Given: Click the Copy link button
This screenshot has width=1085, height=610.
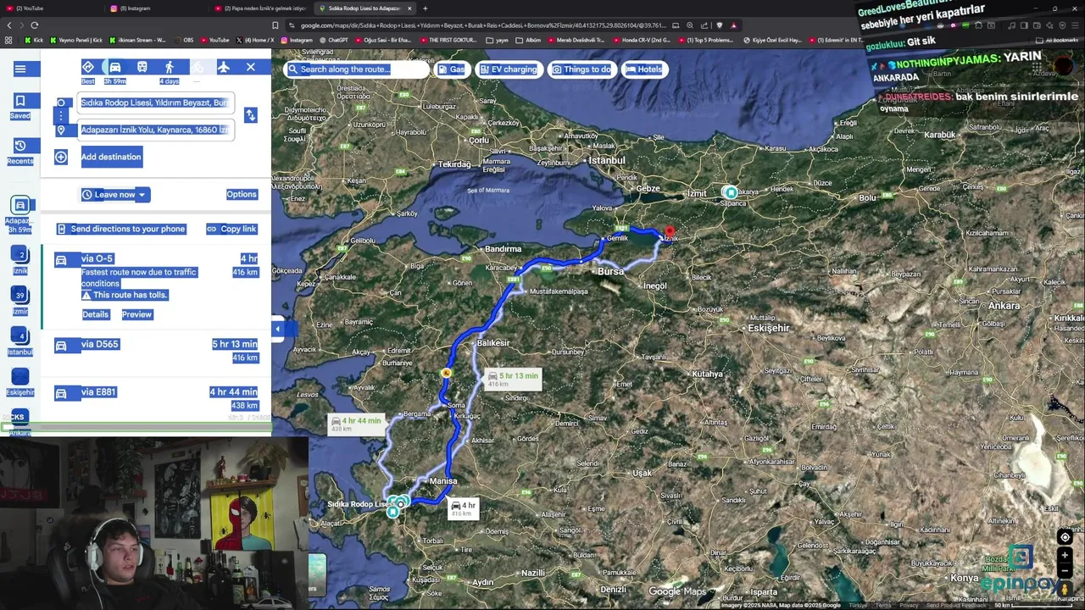Looking at the screenshot, I should tap(231, 229).
